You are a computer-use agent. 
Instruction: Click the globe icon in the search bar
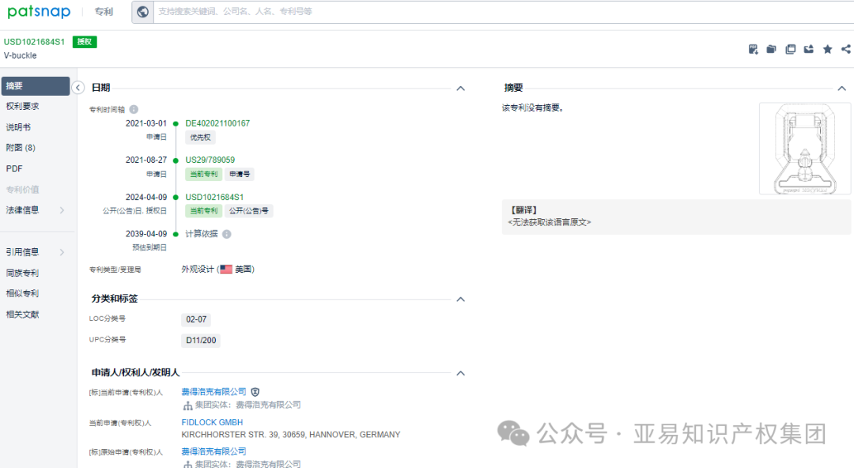tap(142, 12)
